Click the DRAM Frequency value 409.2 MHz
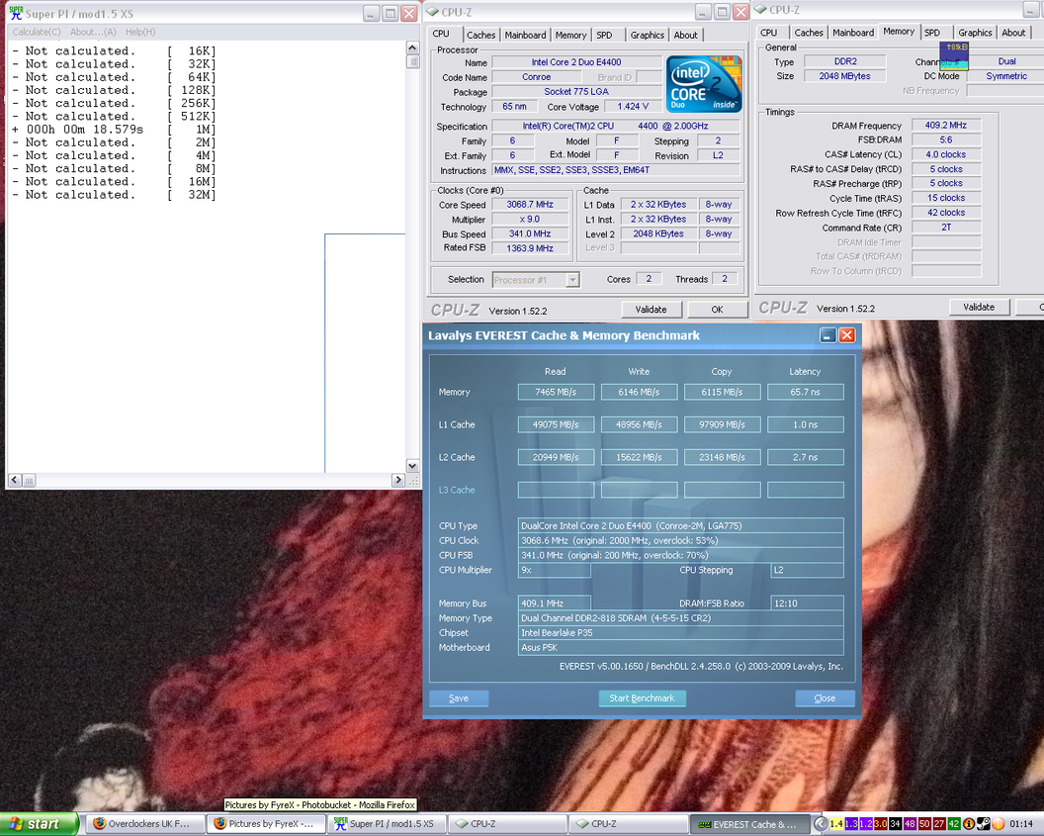This screenshot has width=1044, height=836. pyautogui.click(x=945, y=126)
